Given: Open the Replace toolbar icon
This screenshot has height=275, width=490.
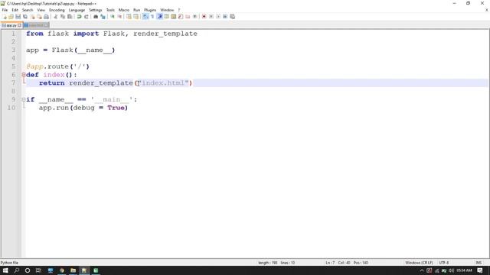Looking at the screenshot, I should point(103,17).
